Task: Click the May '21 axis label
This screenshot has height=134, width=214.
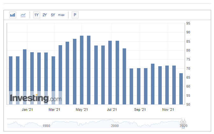Action: [x=82, y=109]
